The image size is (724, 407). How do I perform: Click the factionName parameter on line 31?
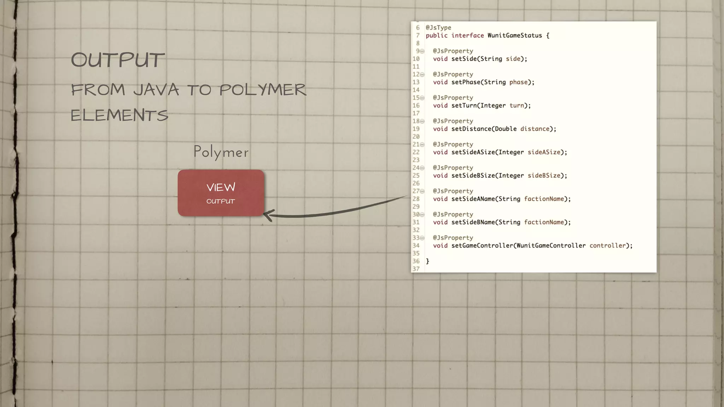[544, 222]
